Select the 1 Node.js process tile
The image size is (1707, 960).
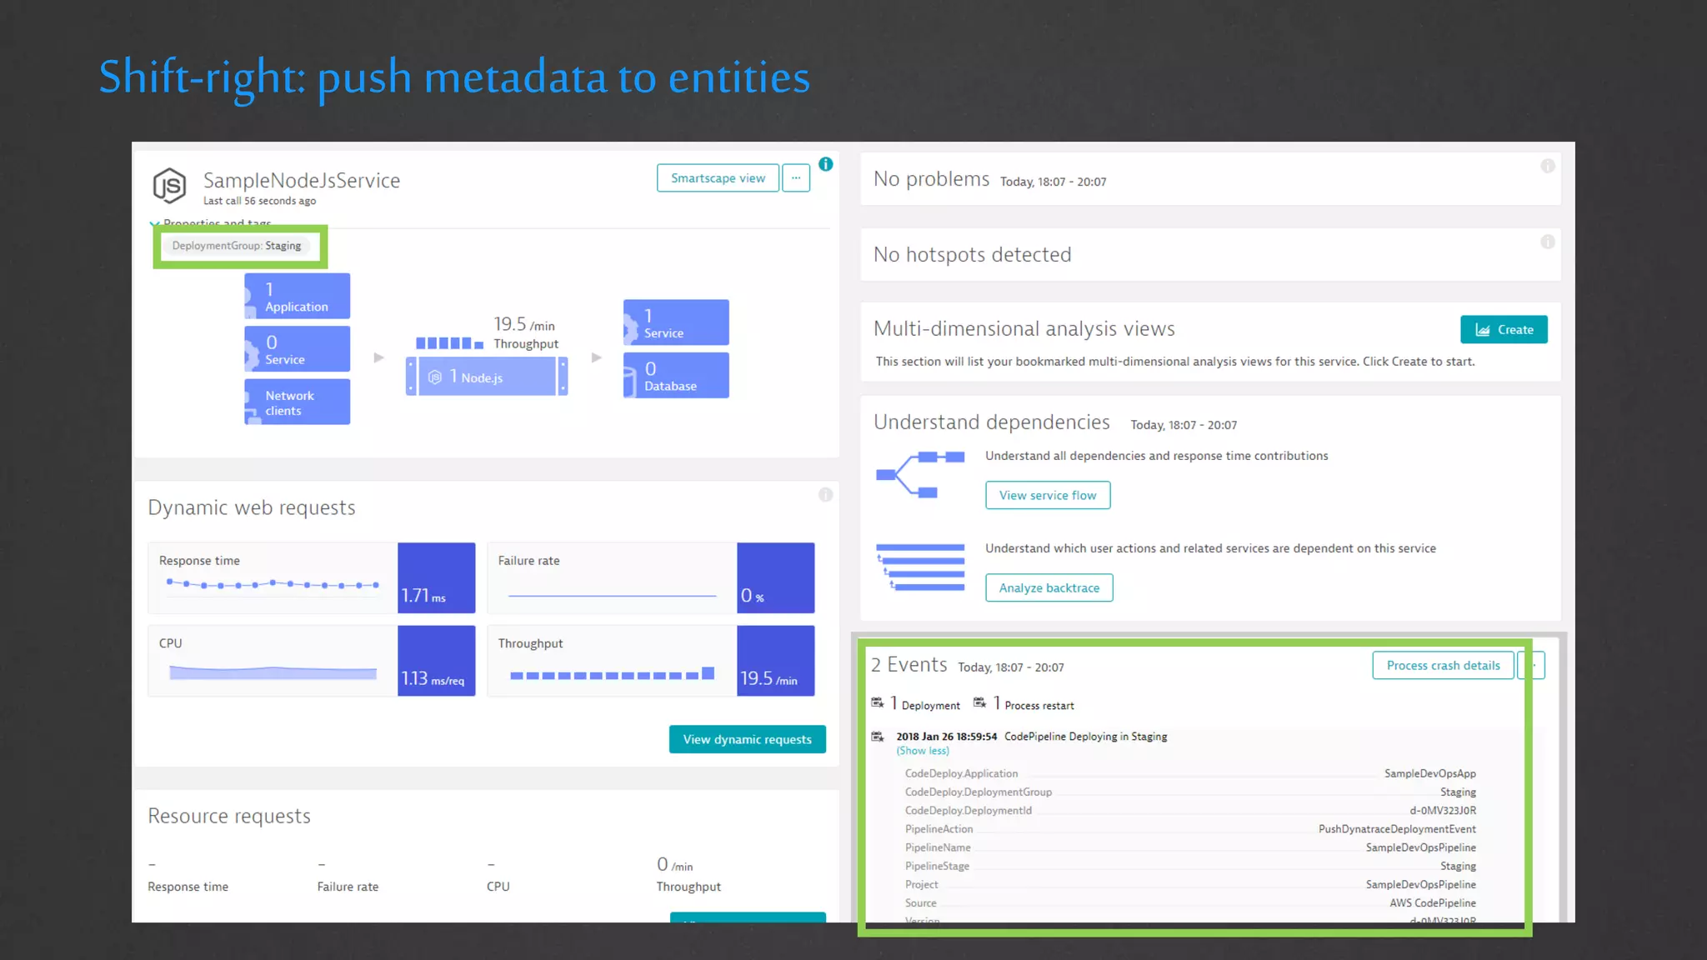pyautogui.click(x=487, y=377)
